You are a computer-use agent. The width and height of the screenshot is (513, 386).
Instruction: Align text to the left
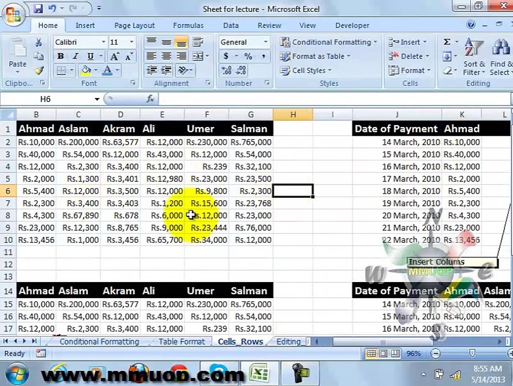click(151, 56)
